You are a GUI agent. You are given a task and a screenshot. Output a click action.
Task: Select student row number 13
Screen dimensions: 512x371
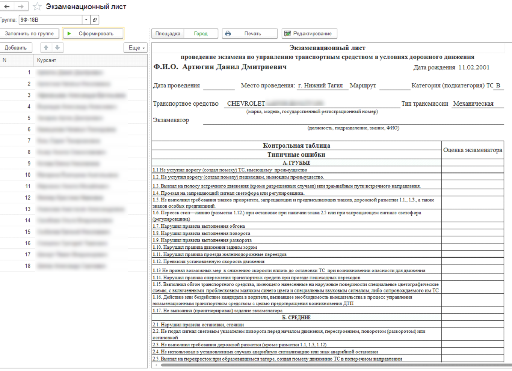[x=74, y=209]
